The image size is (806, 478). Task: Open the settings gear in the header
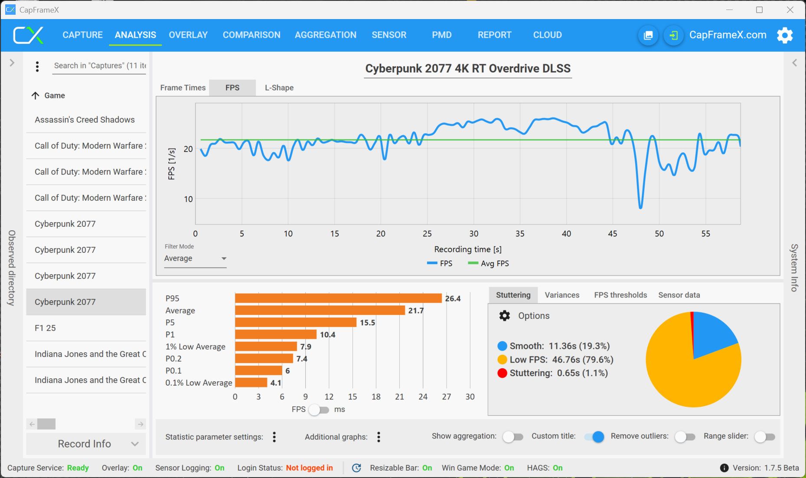[x=785, y=35]
